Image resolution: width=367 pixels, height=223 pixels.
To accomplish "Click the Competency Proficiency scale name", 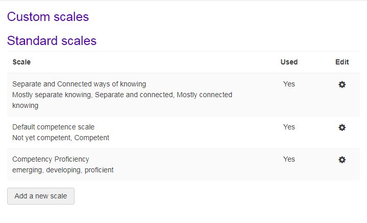I will [51, 159].
